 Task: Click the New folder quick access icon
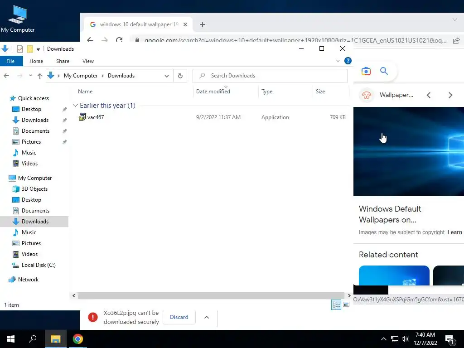[30, 49]
